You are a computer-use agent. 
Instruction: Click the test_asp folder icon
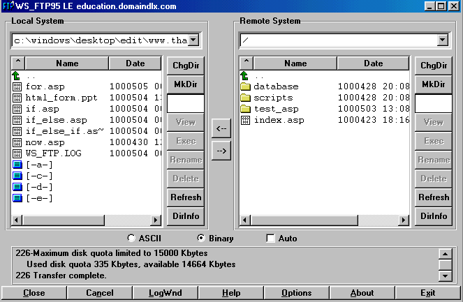tap(245, 109)
